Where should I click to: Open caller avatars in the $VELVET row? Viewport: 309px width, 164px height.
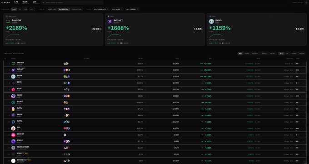tap(67, 70)
